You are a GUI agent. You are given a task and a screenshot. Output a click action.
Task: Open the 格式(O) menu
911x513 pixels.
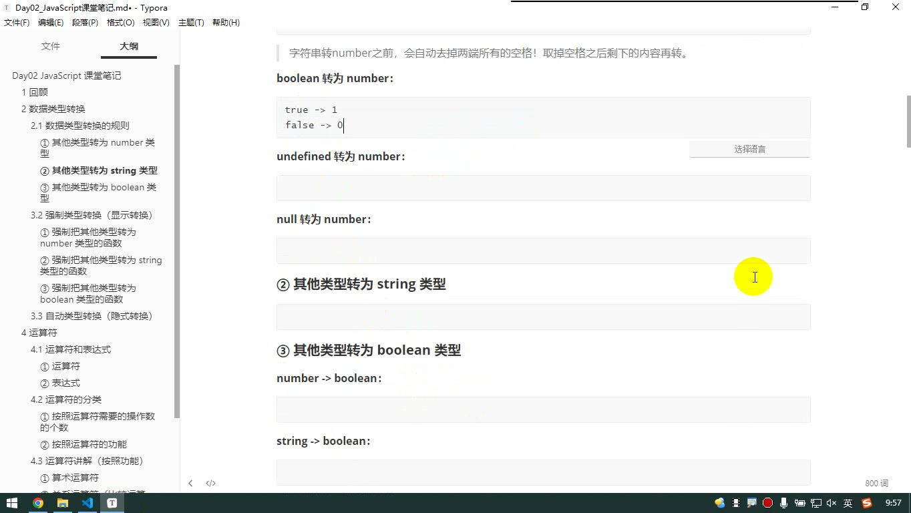tap(121, 23)
